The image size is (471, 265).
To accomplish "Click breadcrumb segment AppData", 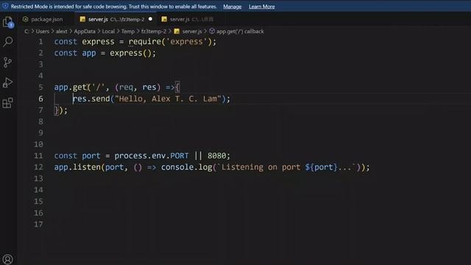I will click(x=85, y=31).
